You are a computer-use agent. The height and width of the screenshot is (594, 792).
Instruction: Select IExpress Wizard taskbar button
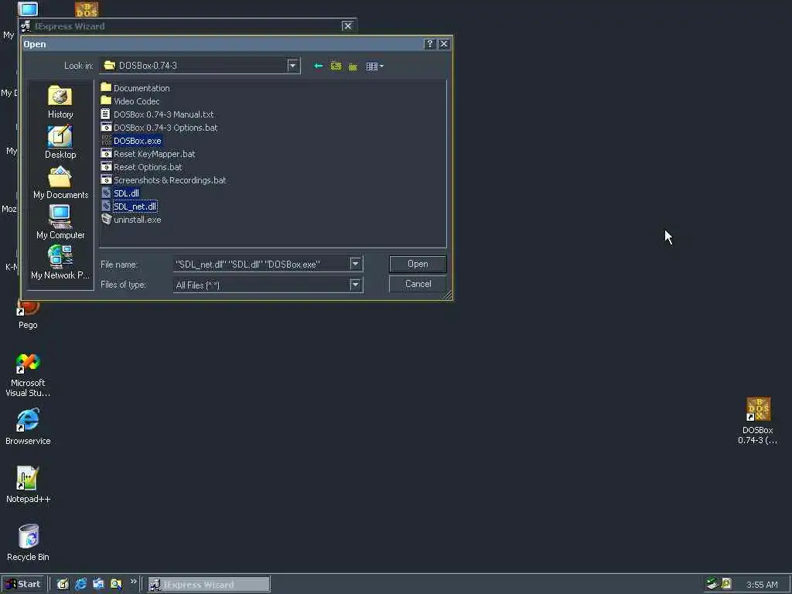click(x=209, y=585)
